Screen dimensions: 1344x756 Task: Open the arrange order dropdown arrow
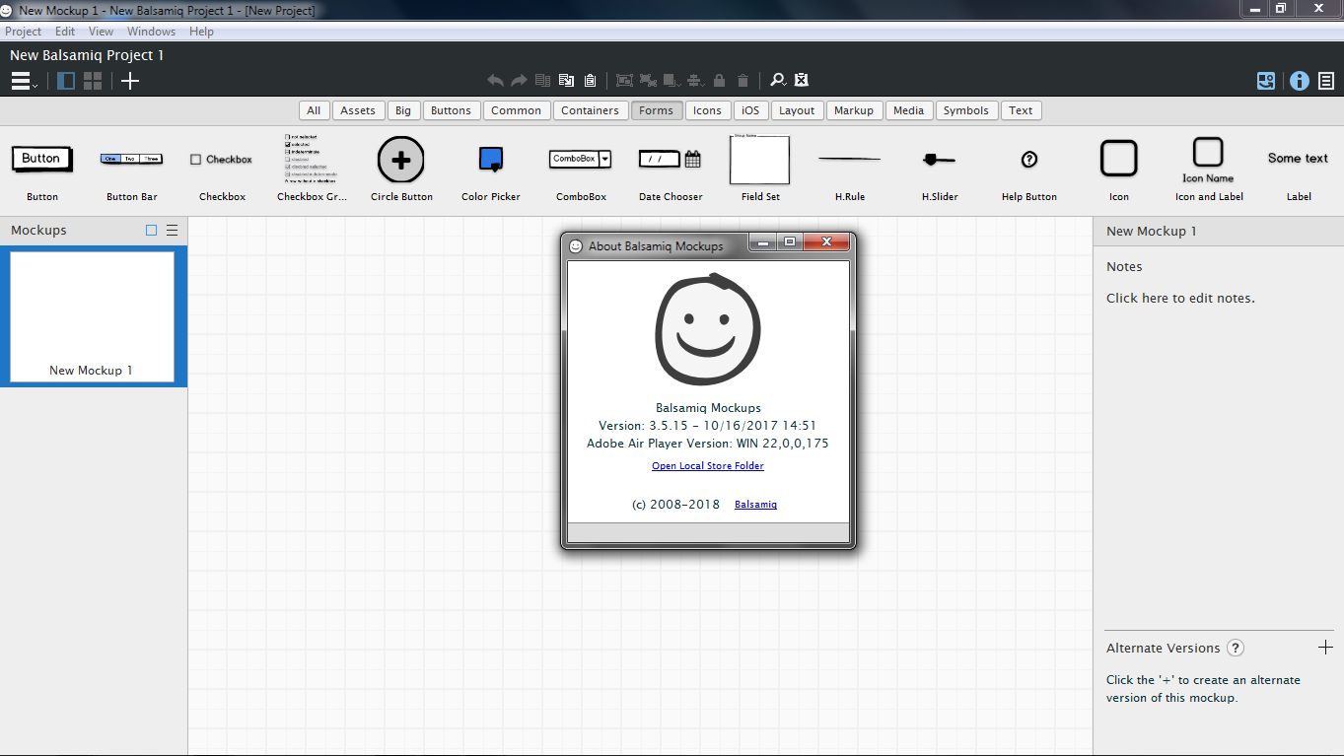tap(678, 86)
